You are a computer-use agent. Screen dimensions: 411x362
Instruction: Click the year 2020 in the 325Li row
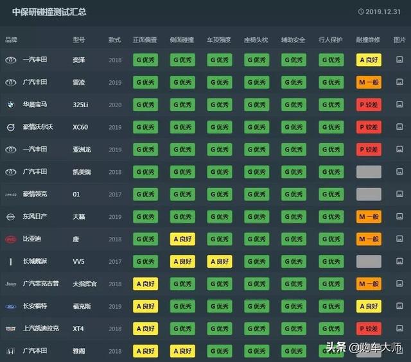[115, 105]
